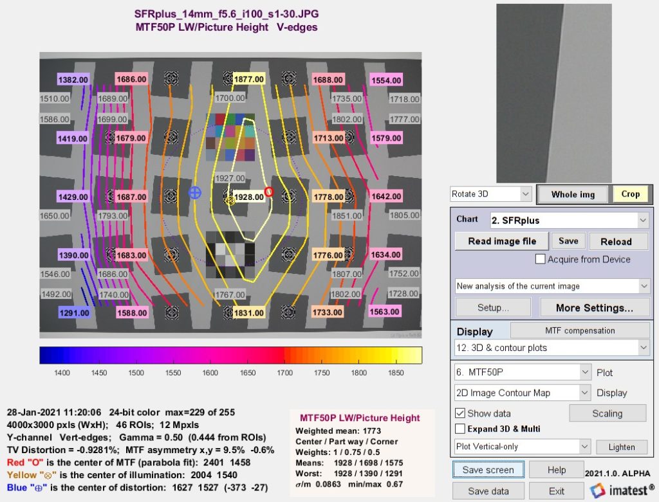Click the red "O" MTF center marker

pyautogui.click(x=269, y=190)
